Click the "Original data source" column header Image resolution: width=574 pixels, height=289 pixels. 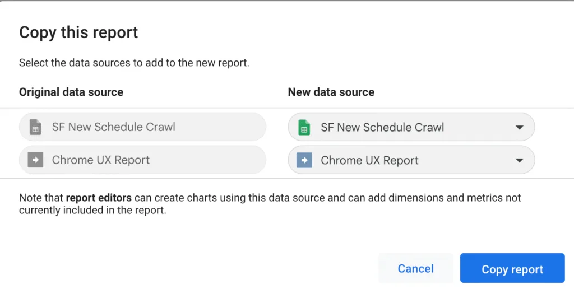[x=71, y=92]
